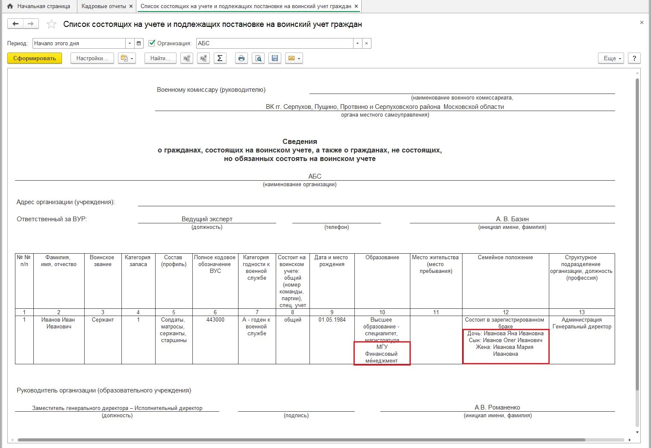Click the Семейное положение column header

(x=505, y=281)
